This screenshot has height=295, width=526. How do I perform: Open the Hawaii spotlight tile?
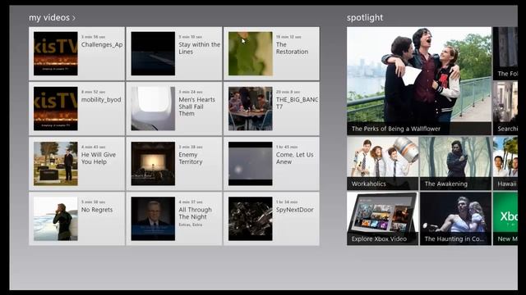[x=505, y=164]
